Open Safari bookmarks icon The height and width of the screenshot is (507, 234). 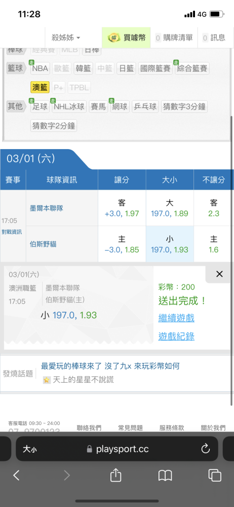[165, 476]
